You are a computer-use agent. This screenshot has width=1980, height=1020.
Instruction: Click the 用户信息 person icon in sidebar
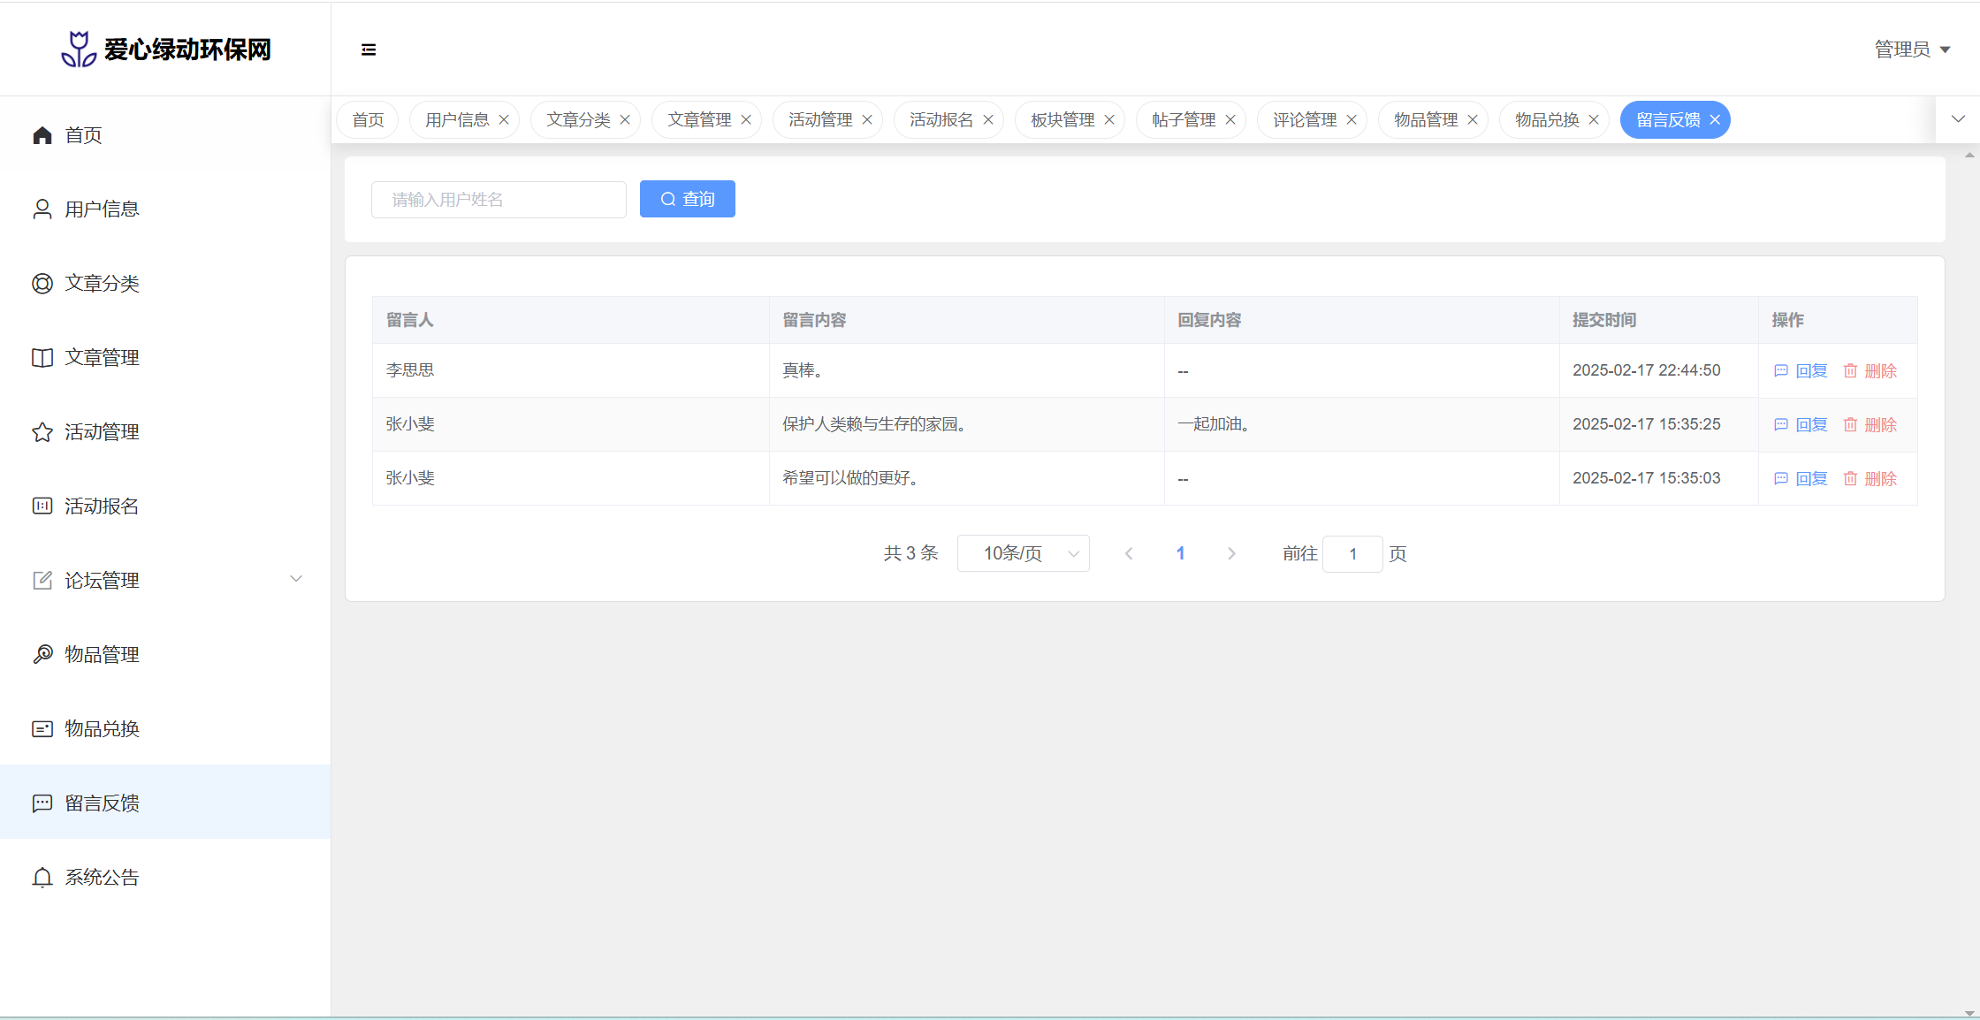42,209
